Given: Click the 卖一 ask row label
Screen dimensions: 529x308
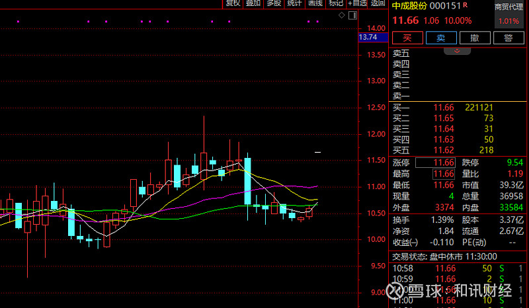Looking at the screenshot, I should pos(401,96).
